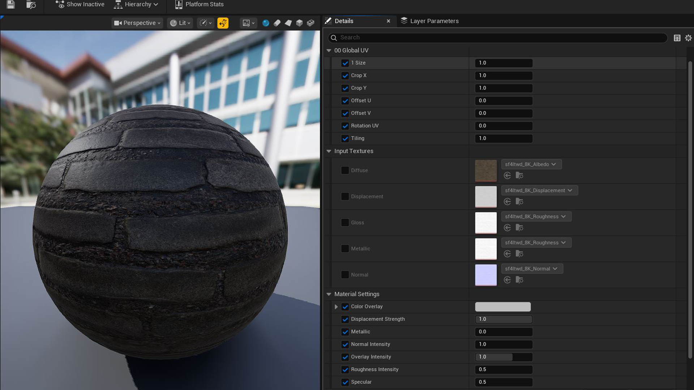Click the custom mesh preview icon
The image size is (694, 390).
click(310, 23)
